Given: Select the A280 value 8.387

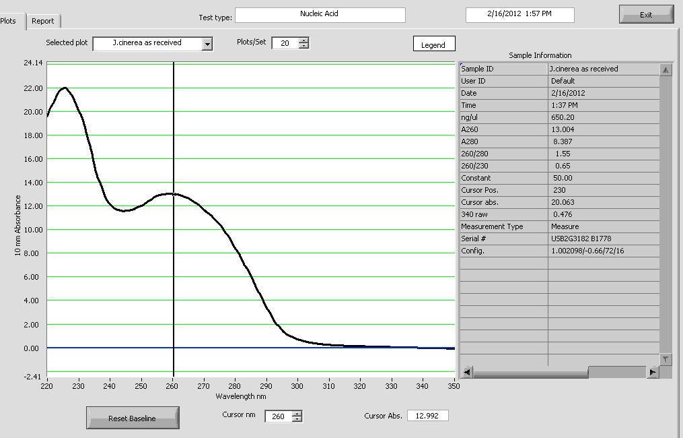Looking at the screenshot, I should click(x=604, y=142).
